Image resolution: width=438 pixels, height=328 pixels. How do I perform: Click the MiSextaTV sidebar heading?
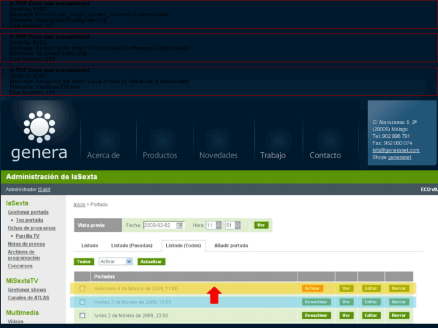coord(22,281)
